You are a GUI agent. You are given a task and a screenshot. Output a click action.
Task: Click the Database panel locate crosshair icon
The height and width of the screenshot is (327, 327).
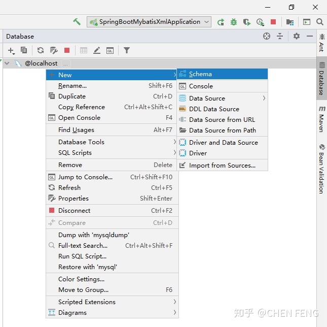click(267, 36)
